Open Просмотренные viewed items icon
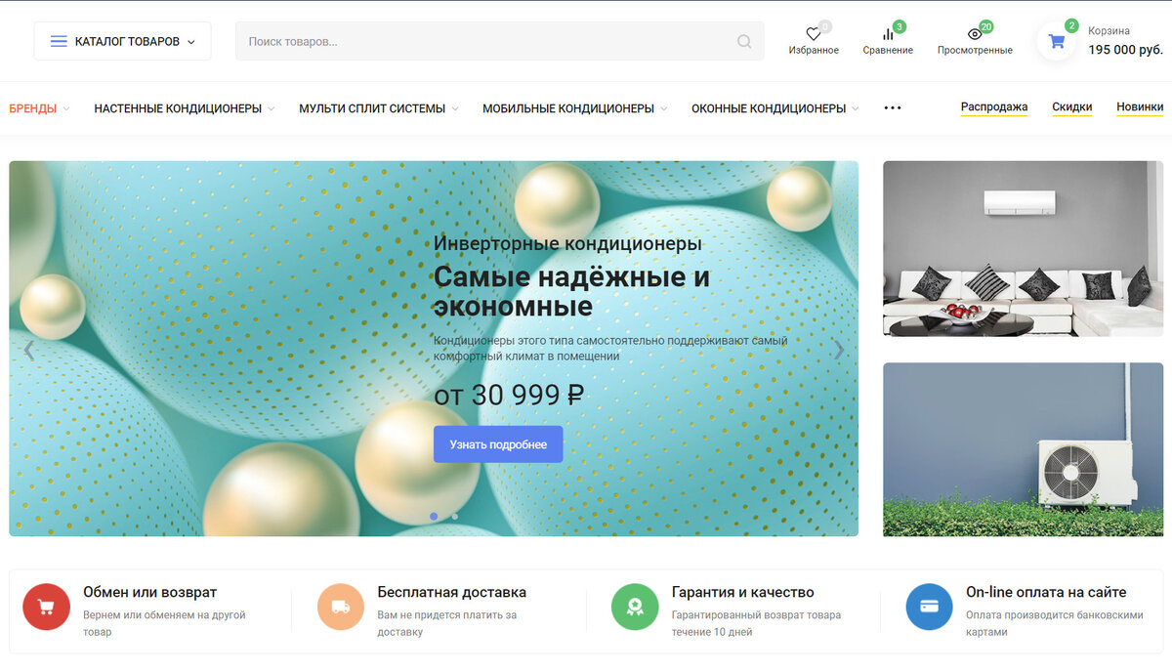 click(x=973, y=33)
